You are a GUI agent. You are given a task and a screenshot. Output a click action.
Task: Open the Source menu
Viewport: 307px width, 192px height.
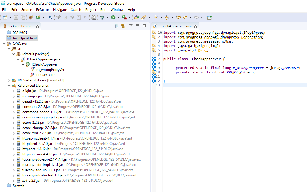[x=27, y=10]
